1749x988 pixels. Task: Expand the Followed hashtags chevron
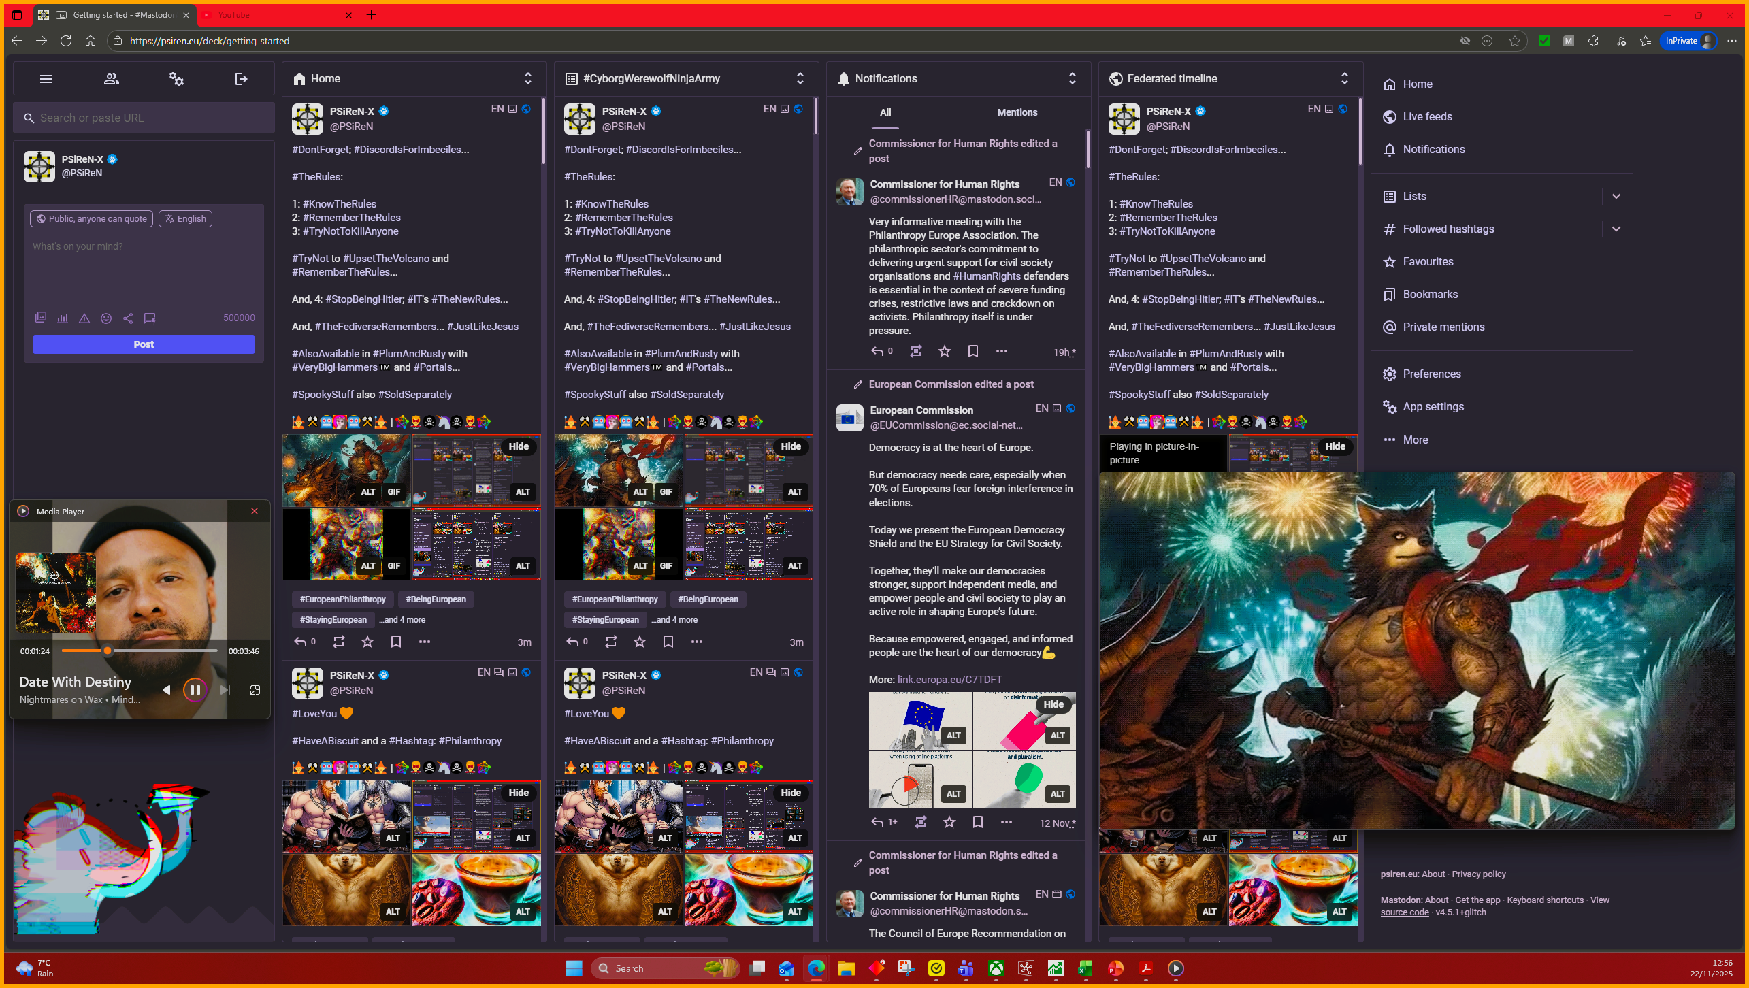click(1616, 229)
